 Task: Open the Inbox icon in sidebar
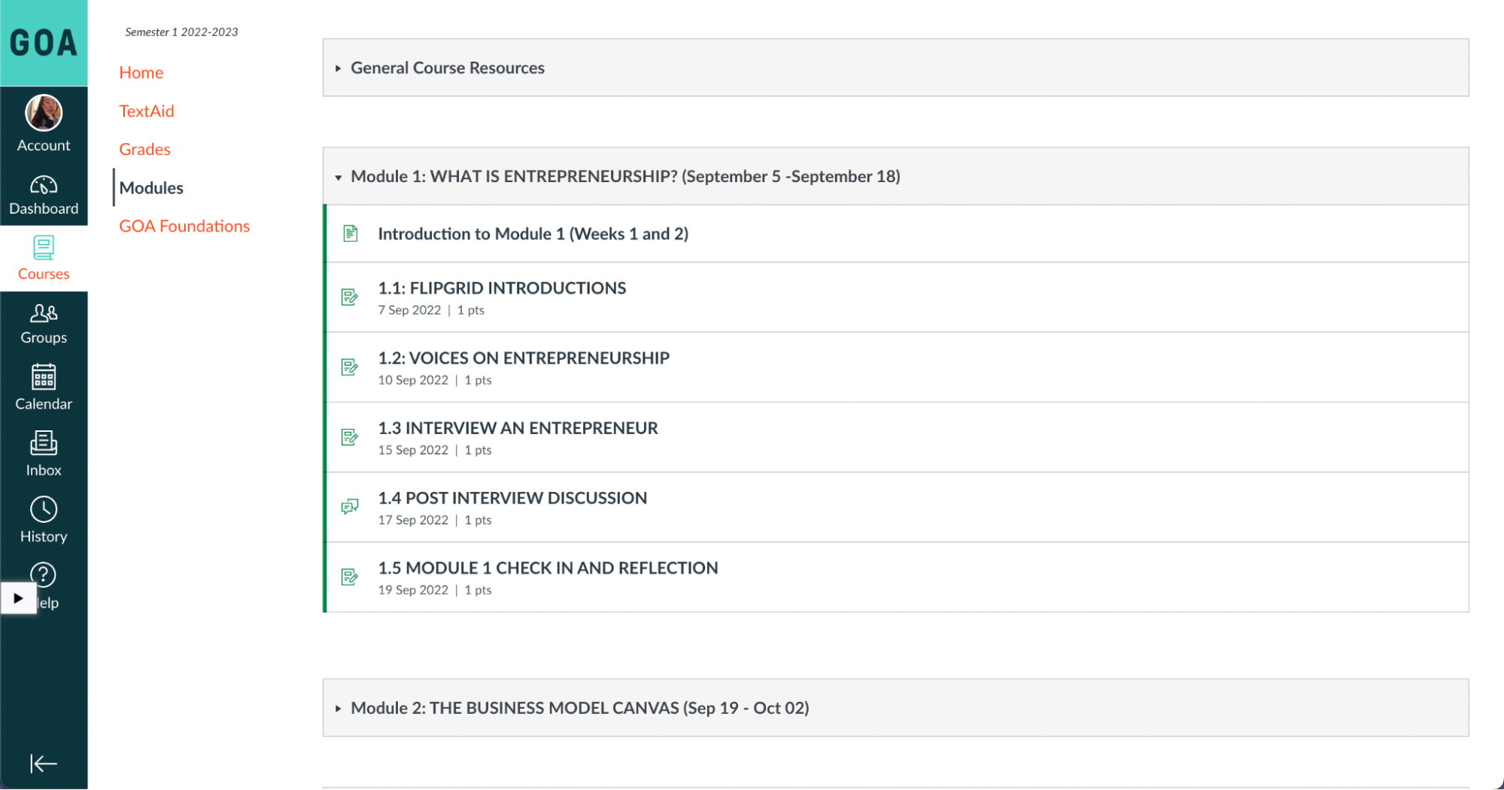(44, 443)
